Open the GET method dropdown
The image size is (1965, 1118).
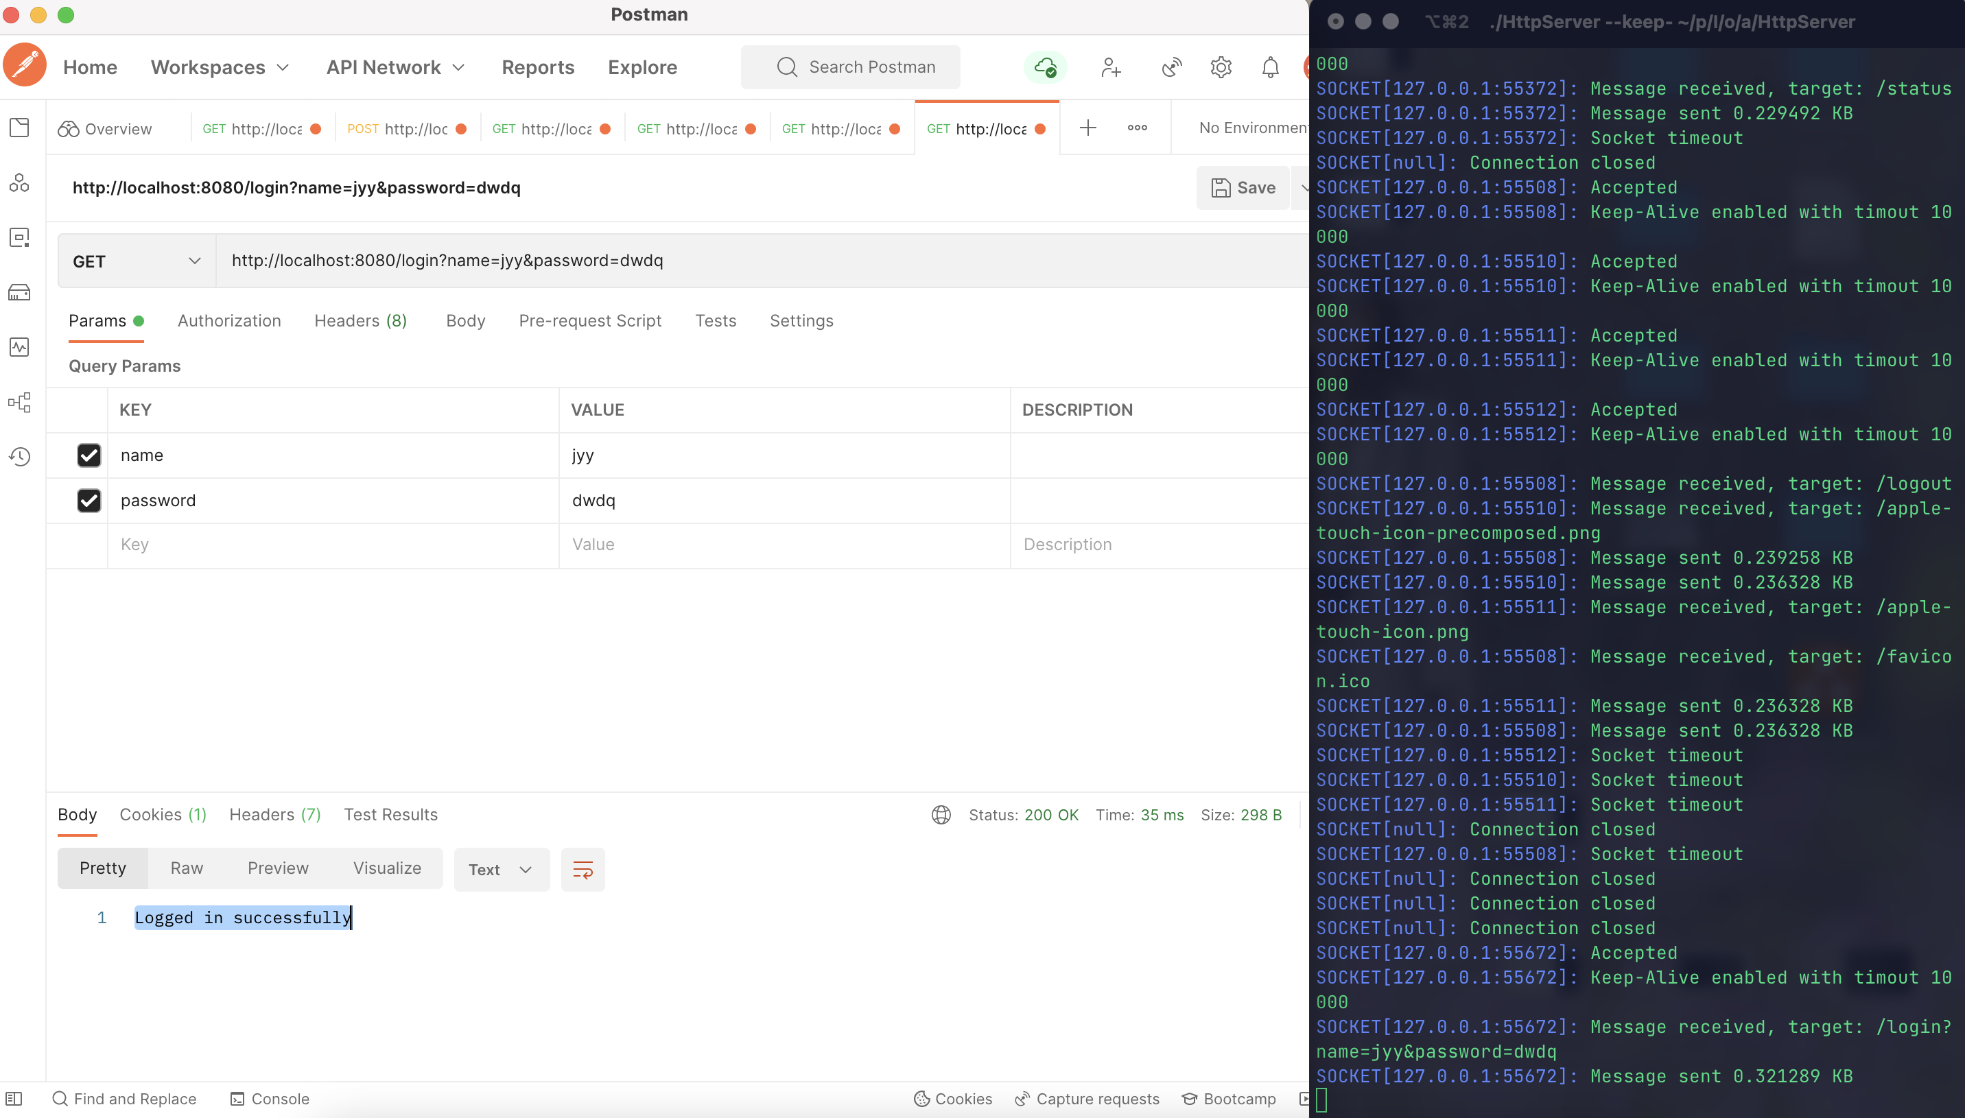tap(137, 261)
